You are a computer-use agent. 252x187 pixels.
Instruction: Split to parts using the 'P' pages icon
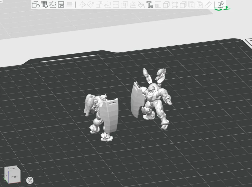[200, 5]
